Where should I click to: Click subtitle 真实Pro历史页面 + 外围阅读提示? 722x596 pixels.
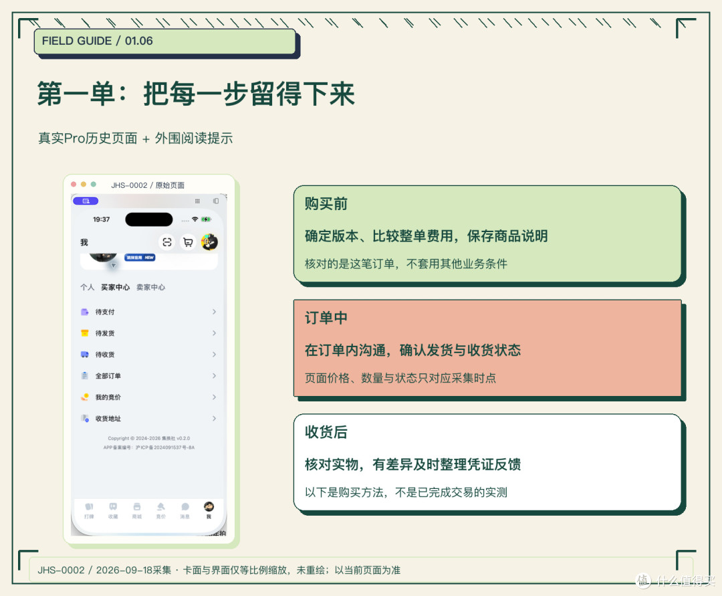[x=135, y=138]
